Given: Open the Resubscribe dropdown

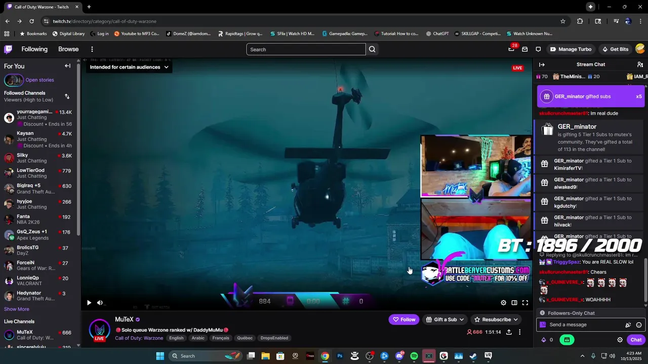Looking at the screenshot, I should (x=496, y=320).
